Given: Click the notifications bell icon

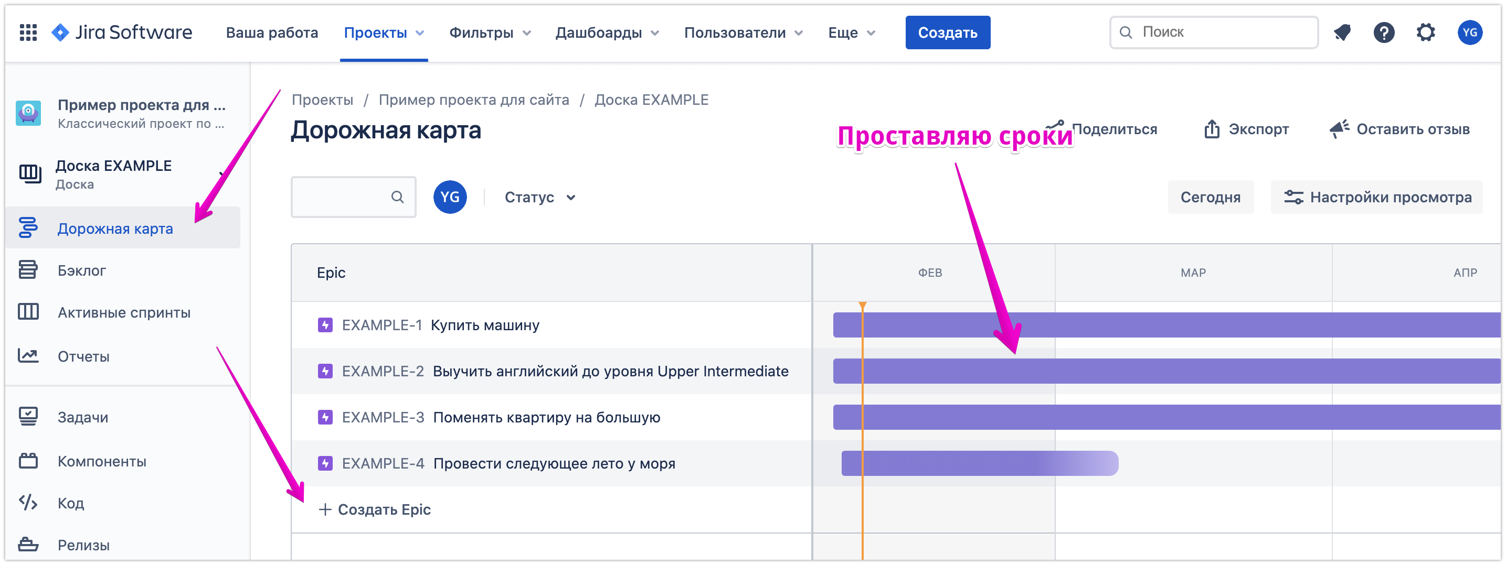Looking at the screenshot, I should (1342, 32).
